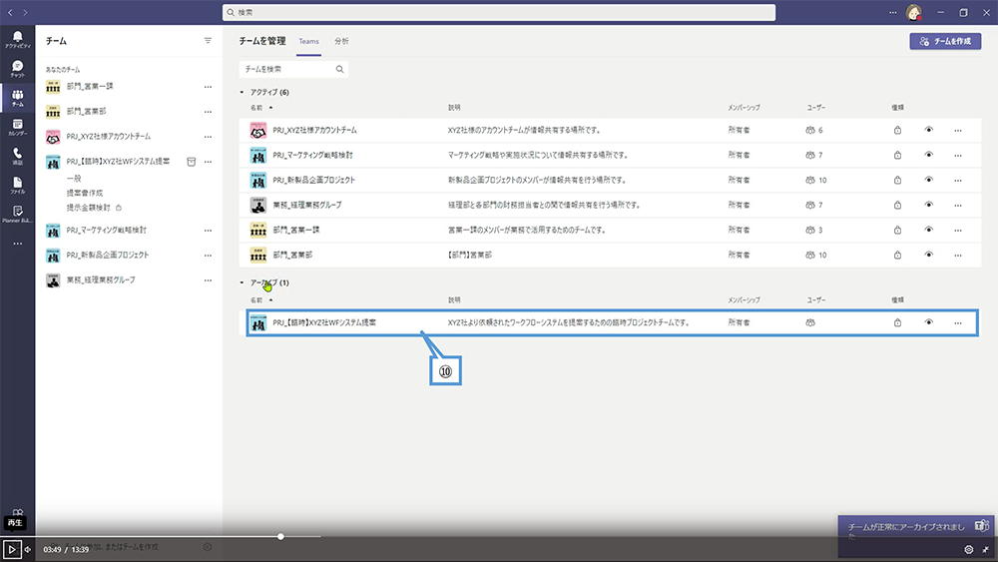Open the 提案書作成 channel
The image size is (998, 562).
pos(85,193)
